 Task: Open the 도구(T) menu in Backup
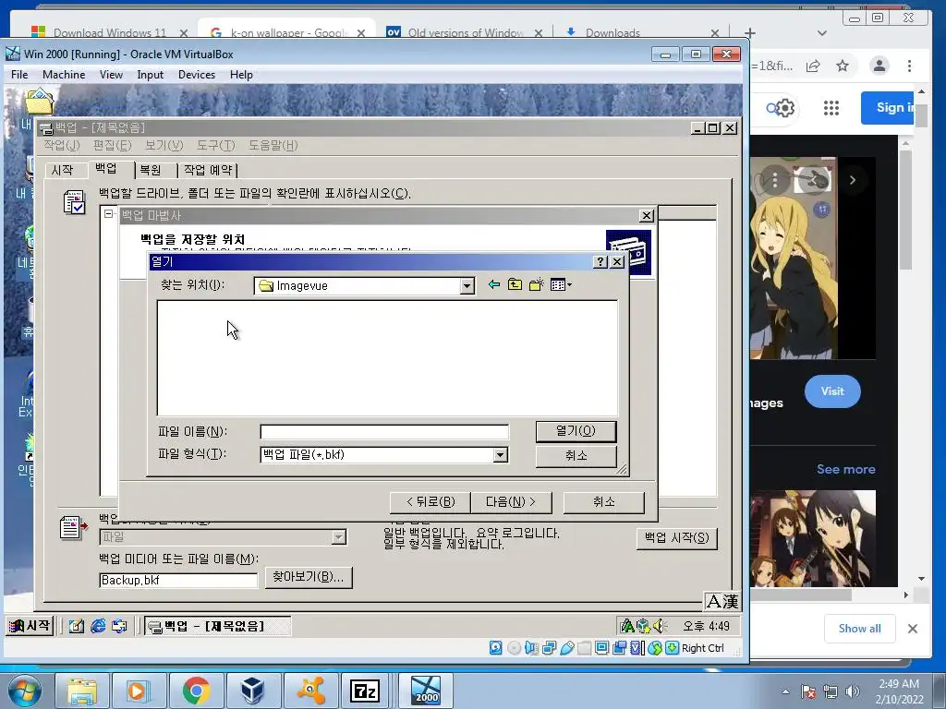point(216,145)
